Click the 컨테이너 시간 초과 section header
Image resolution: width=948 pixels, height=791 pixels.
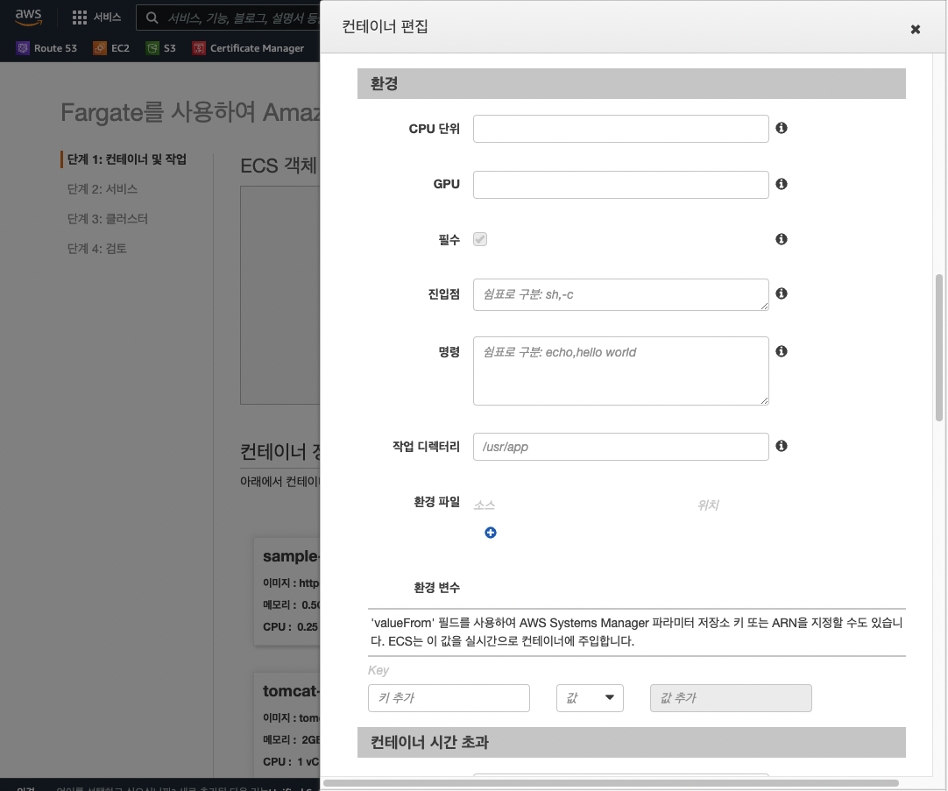[x=631, y=742]
